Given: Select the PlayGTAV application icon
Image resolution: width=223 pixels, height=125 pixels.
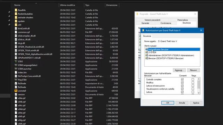Looking at the screenshot, I should click(x=16, y=80).
